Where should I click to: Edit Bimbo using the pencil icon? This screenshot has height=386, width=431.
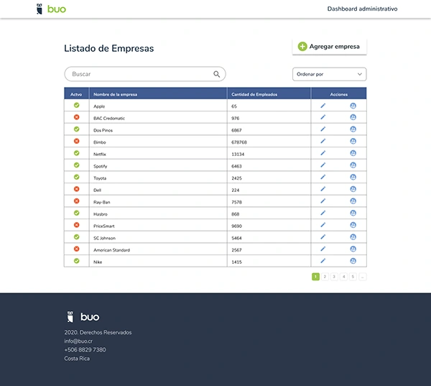[323, 141]
